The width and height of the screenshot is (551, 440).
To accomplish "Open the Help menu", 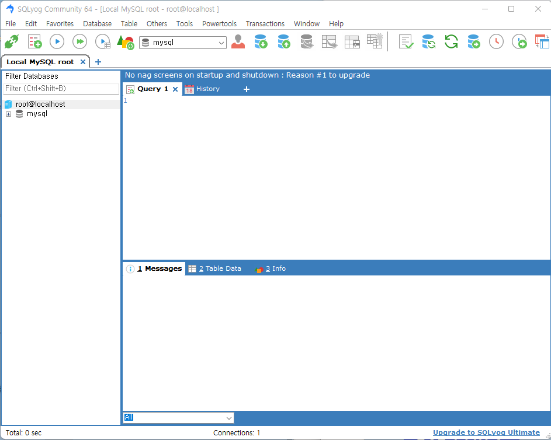I will [336, 23].
